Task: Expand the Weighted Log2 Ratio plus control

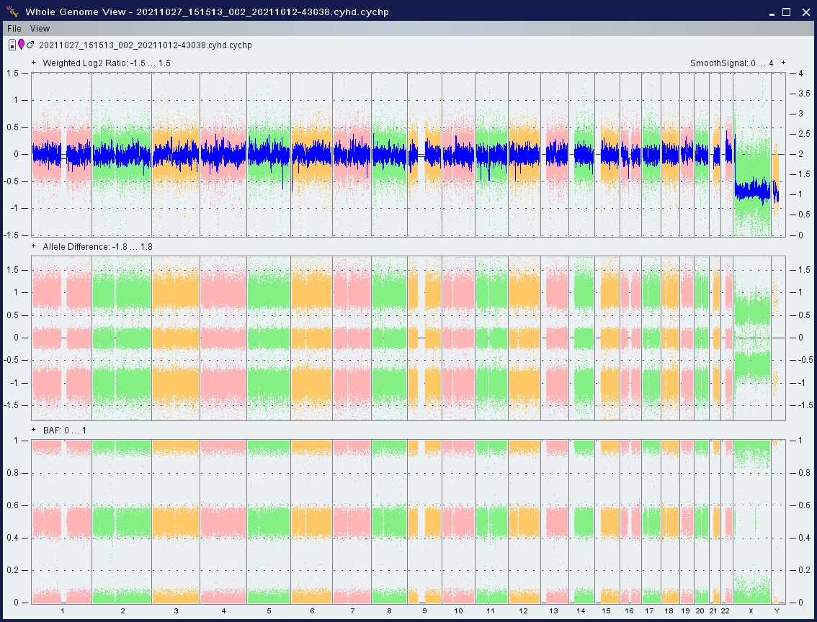Action: pyautogui.click(x=34, y=63)
